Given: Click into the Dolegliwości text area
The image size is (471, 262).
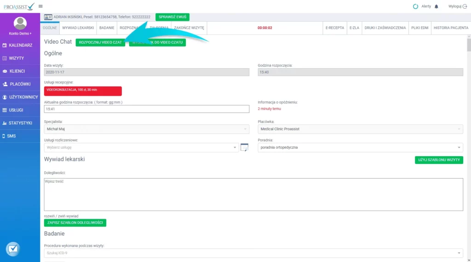Looking at the screenshot, I should [253, 194].
